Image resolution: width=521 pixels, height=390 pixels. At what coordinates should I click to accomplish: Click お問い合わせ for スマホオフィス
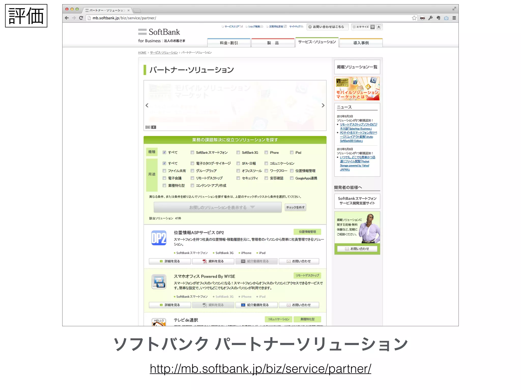(x=299, y=305)
